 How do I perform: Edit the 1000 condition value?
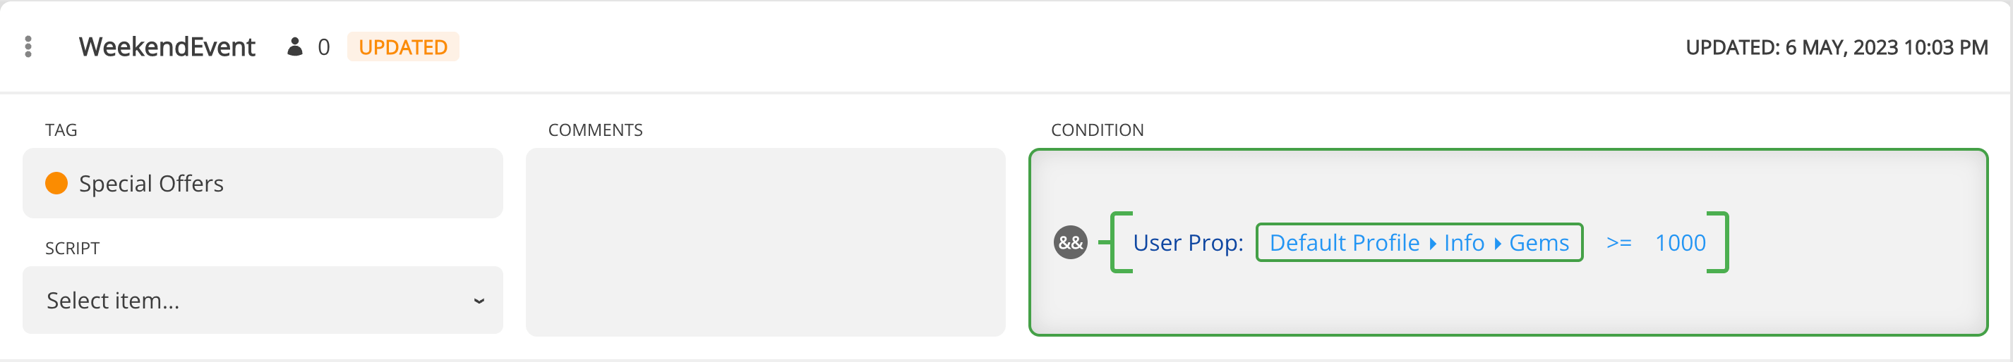(1680, 243)
